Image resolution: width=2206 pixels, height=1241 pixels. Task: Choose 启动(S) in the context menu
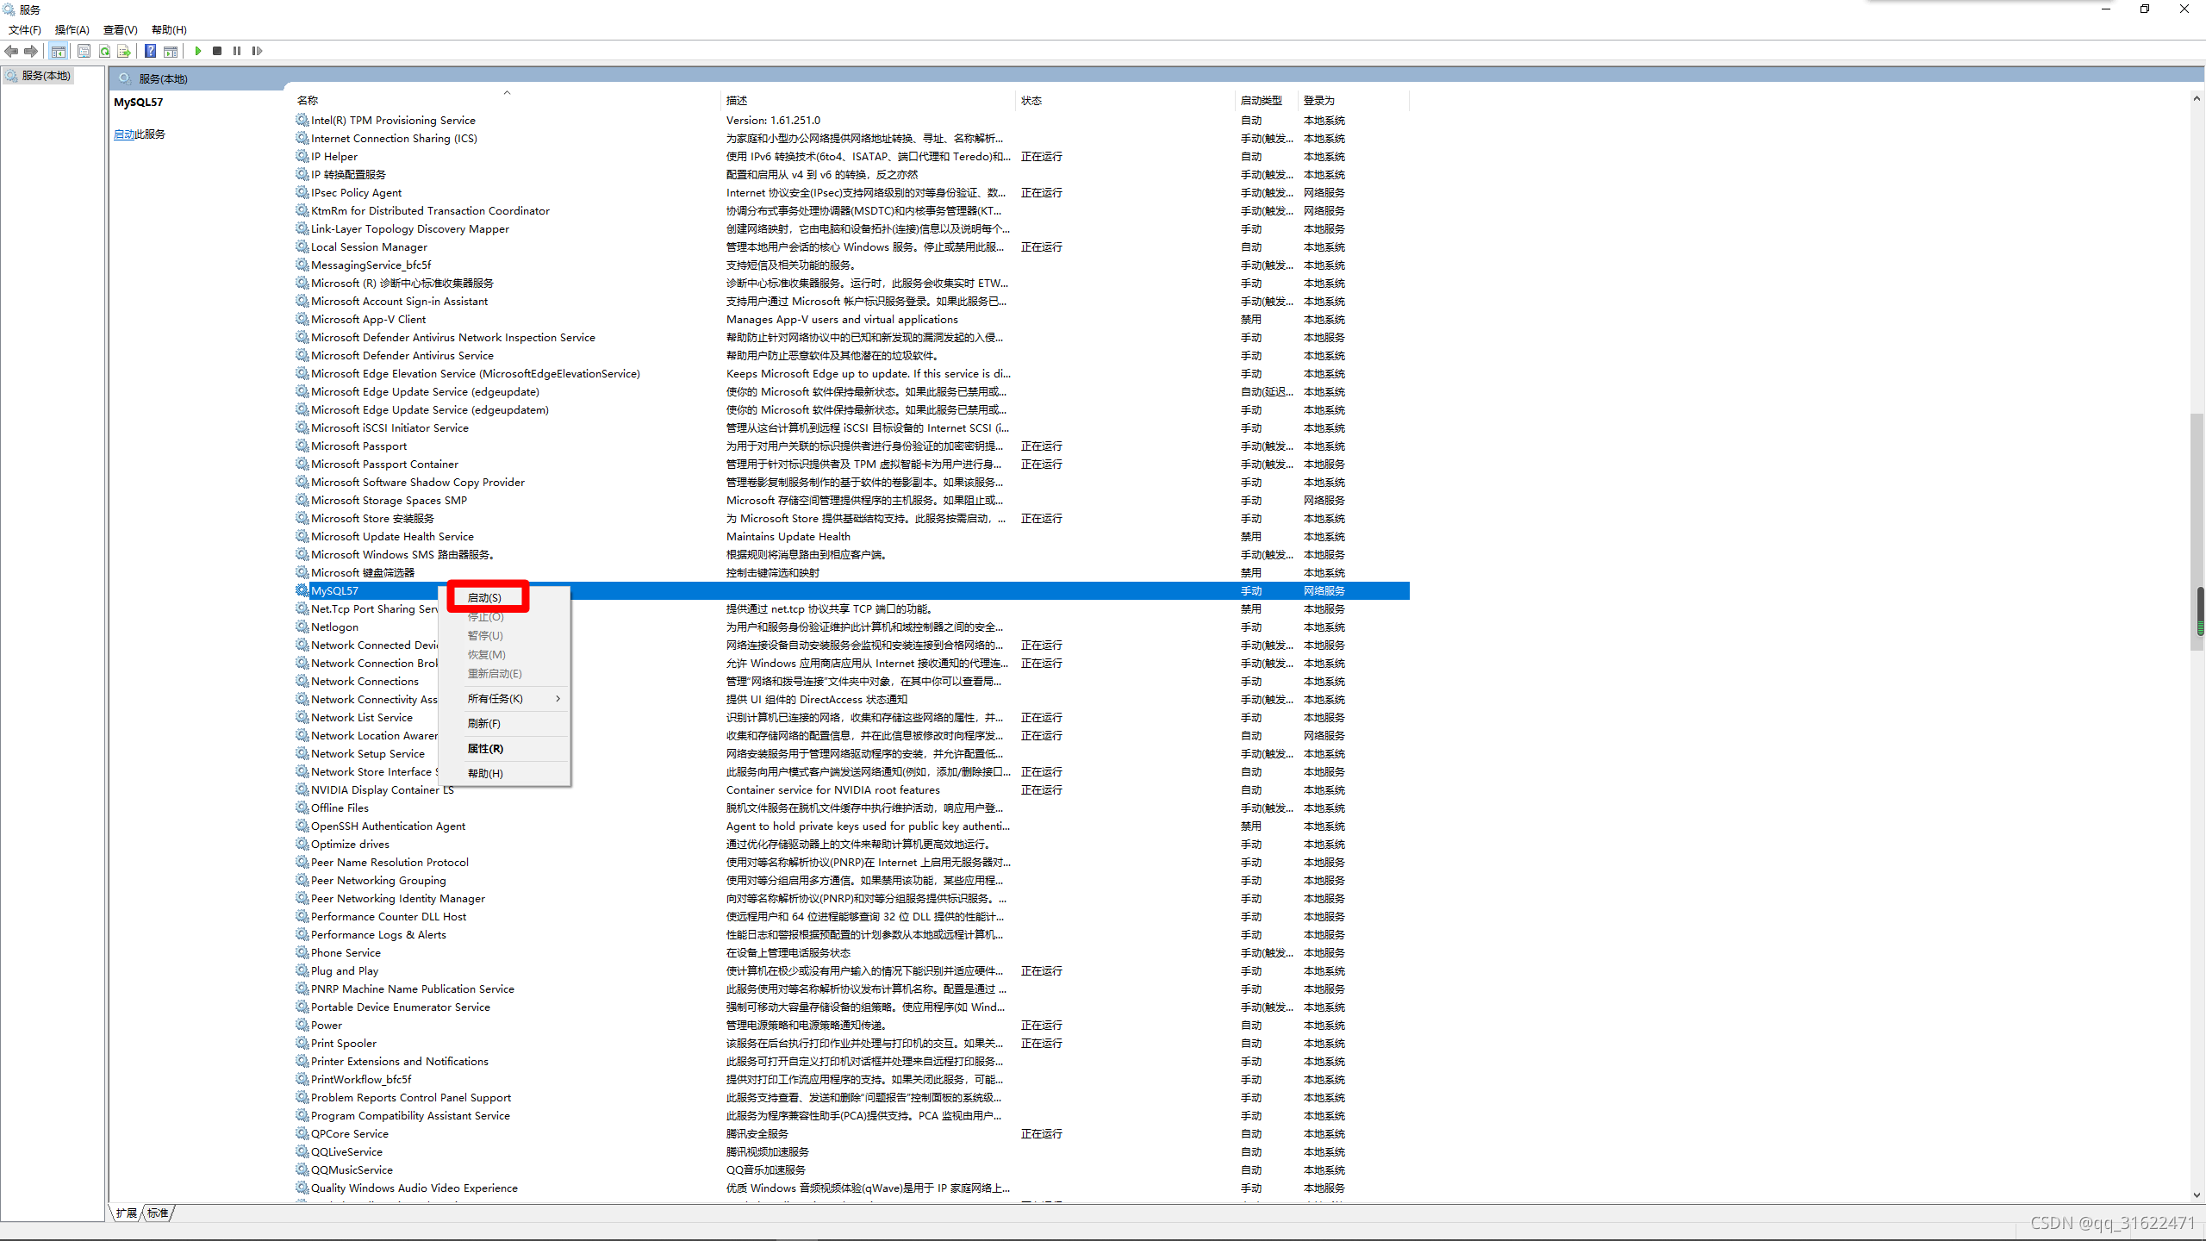tap(485, 597)
